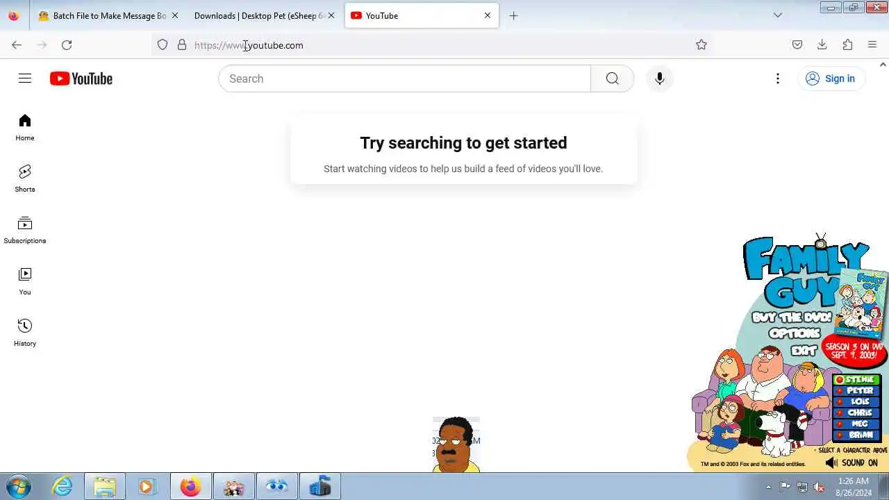
Task: Open Subscriptions in the sidebar
Action: pos(25,231)
